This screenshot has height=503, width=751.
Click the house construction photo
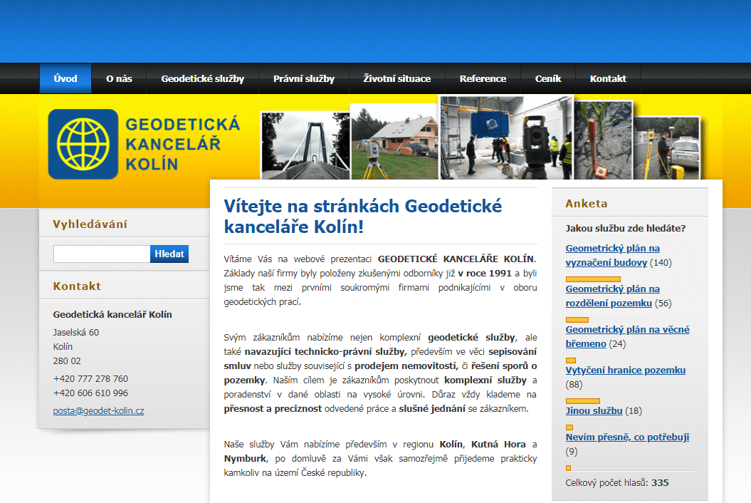(394, 142)
